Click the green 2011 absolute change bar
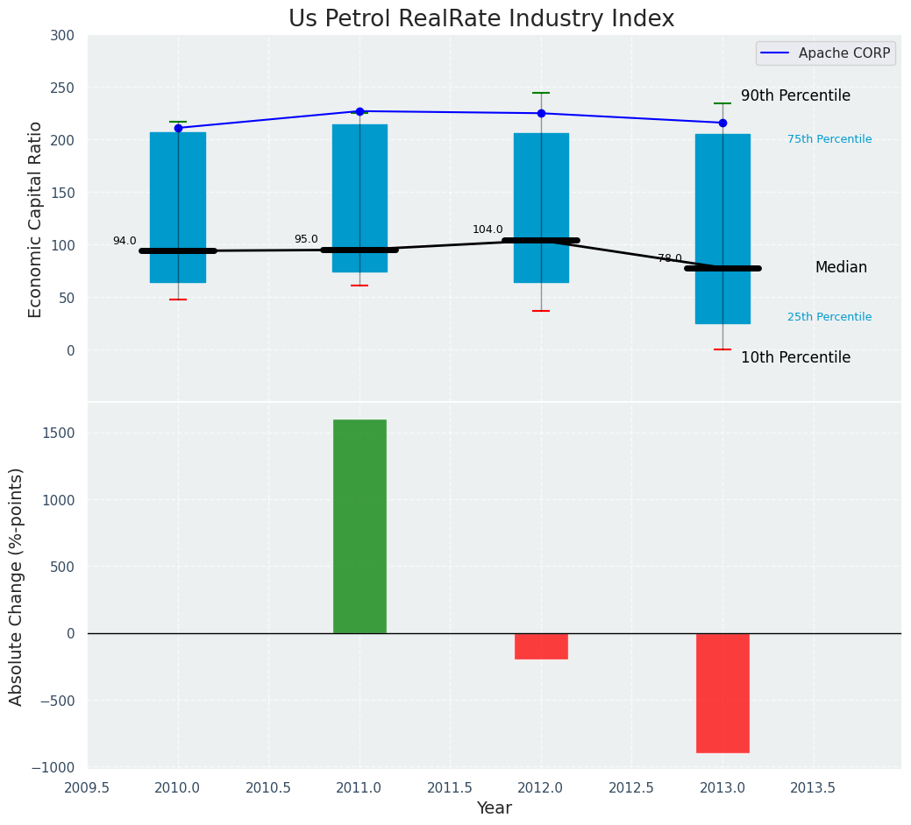This screenshot has width=911, height=825. pos(359,525)
